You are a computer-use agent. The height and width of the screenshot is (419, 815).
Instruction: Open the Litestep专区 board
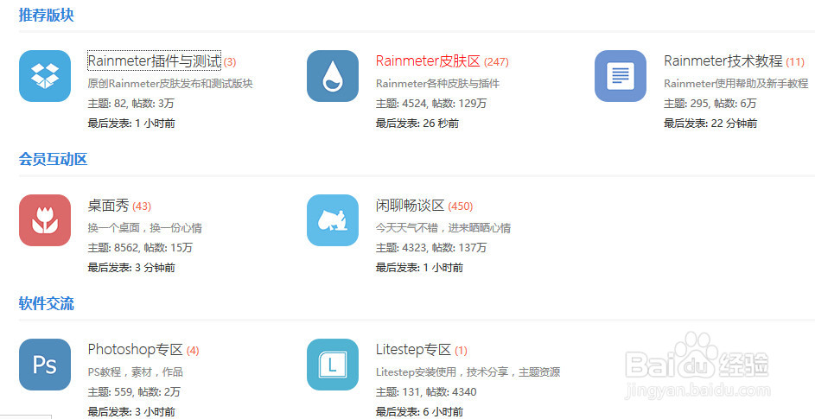point(413,350)
